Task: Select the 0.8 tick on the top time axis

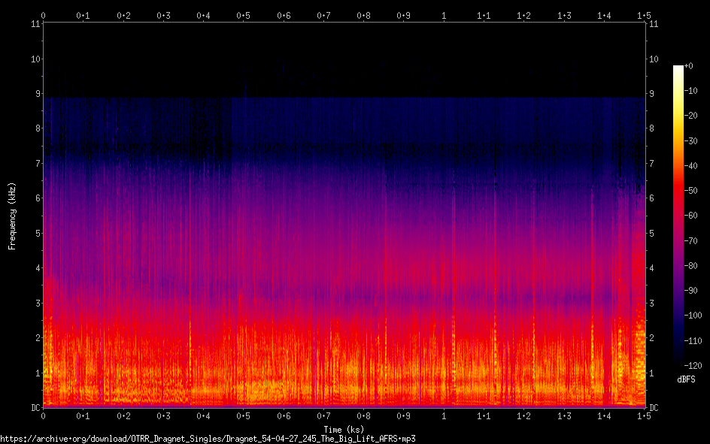Action: 363,15
